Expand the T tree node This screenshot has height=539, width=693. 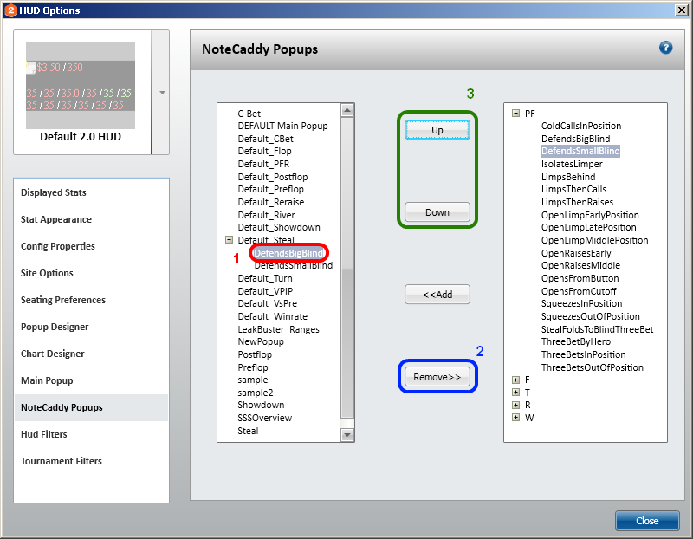click(x=515, y=393)
